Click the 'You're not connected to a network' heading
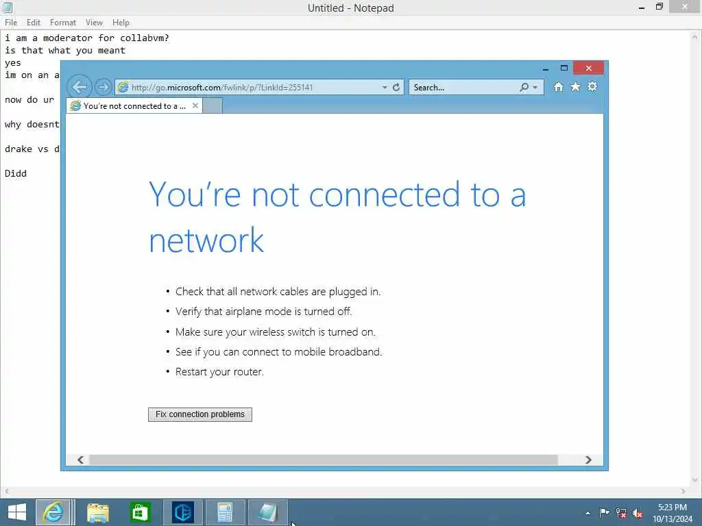Image resolution: width=702 pixels, height=526 pixels. coord(337,217)
